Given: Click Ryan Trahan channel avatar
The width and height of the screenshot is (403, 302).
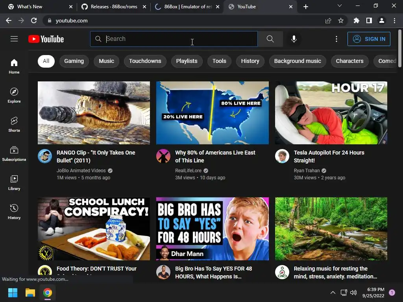Looking at the screenshot, I should [282, 156].
